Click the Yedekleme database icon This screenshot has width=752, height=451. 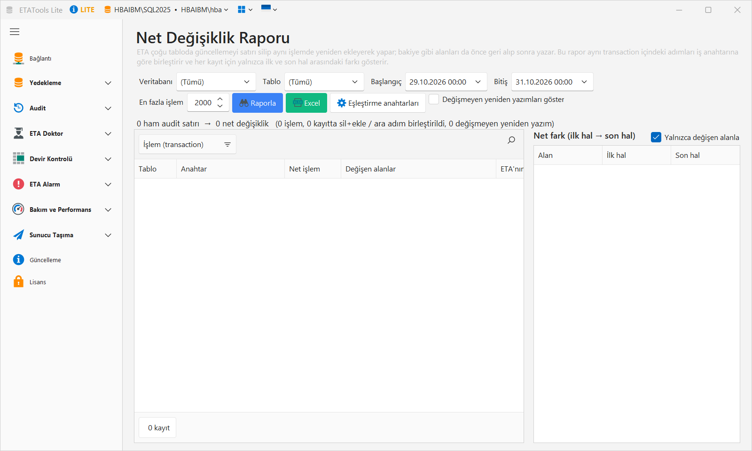18,83
